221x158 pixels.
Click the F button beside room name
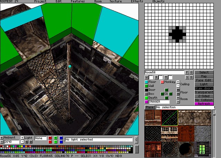click(187, 72)
